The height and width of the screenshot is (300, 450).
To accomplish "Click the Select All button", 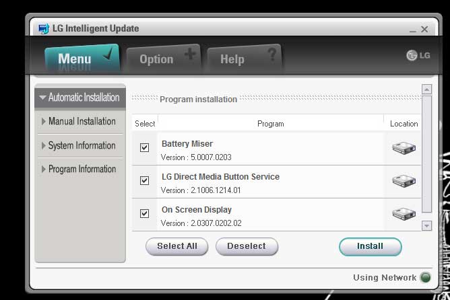I will [x=176, y=246].
